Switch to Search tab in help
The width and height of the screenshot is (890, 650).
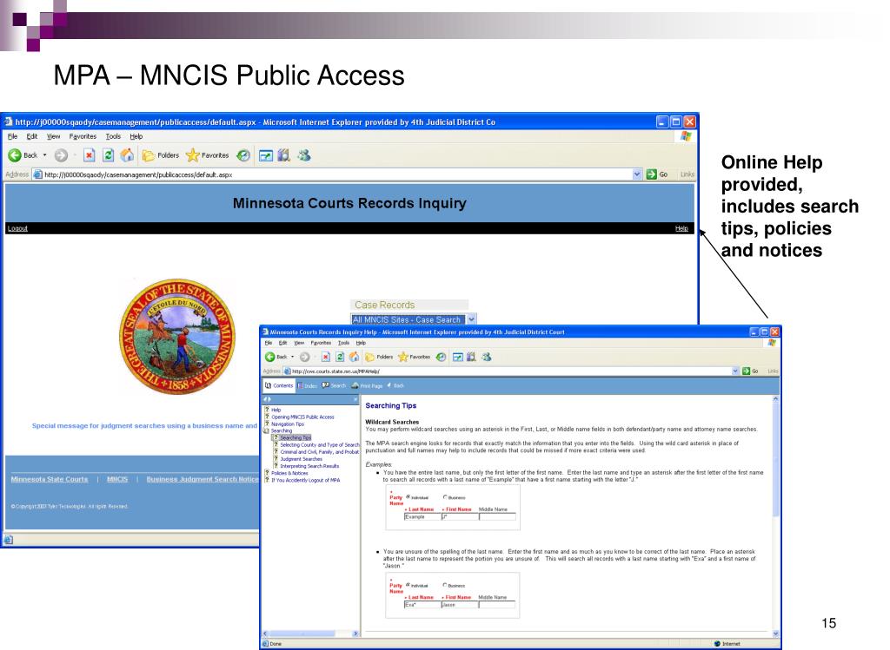pos(334,386)
